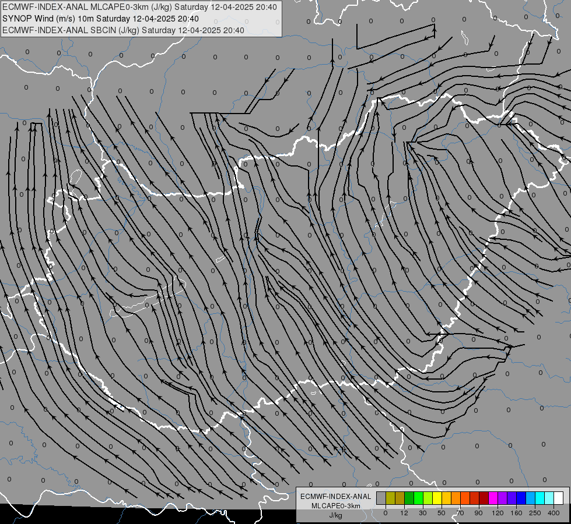The image size is (571, 524).
Task: Click the legend value '30'
Action: pyautogui.click(x=423, y=513)
